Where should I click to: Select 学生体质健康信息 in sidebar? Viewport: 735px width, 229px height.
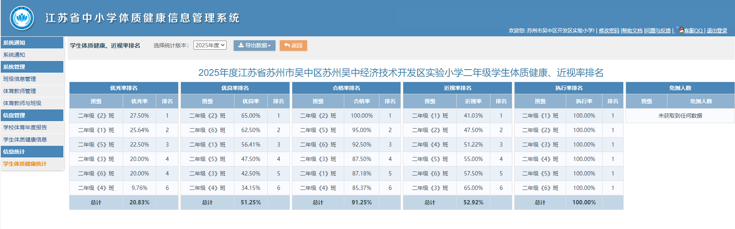[25, 140]
